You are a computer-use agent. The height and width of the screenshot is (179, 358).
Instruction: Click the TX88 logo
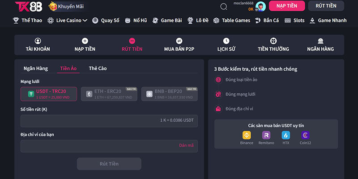29,6
